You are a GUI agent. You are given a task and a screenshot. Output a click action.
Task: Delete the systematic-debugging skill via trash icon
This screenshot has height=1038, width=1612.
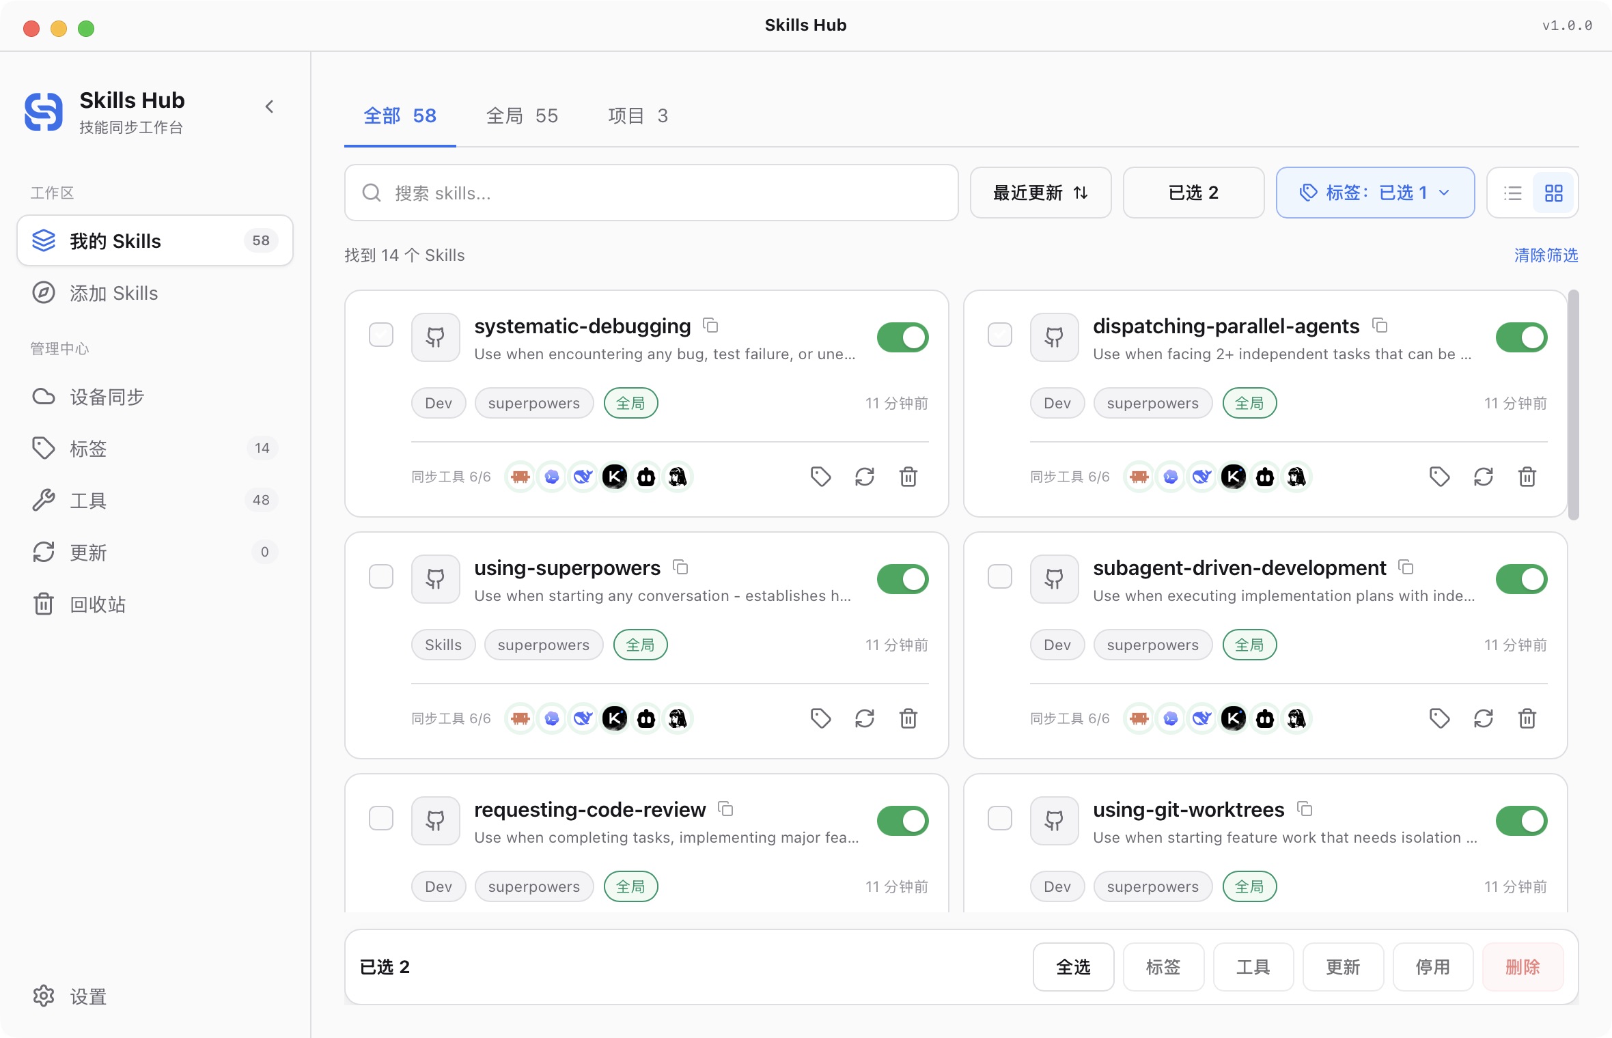click(908, 476)
